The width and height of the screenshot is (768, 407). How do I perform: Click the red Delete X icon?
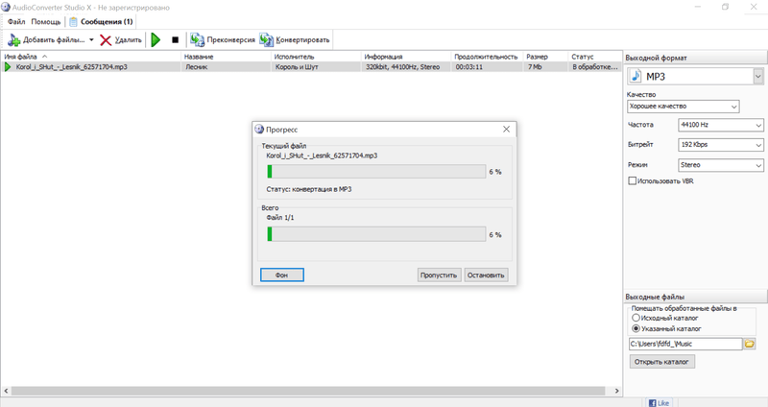[106, 40]
